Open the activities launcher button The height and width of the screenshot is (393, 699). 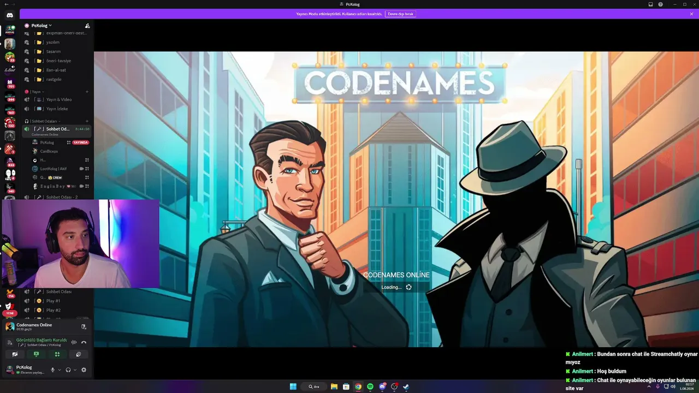tap(57, 354)
